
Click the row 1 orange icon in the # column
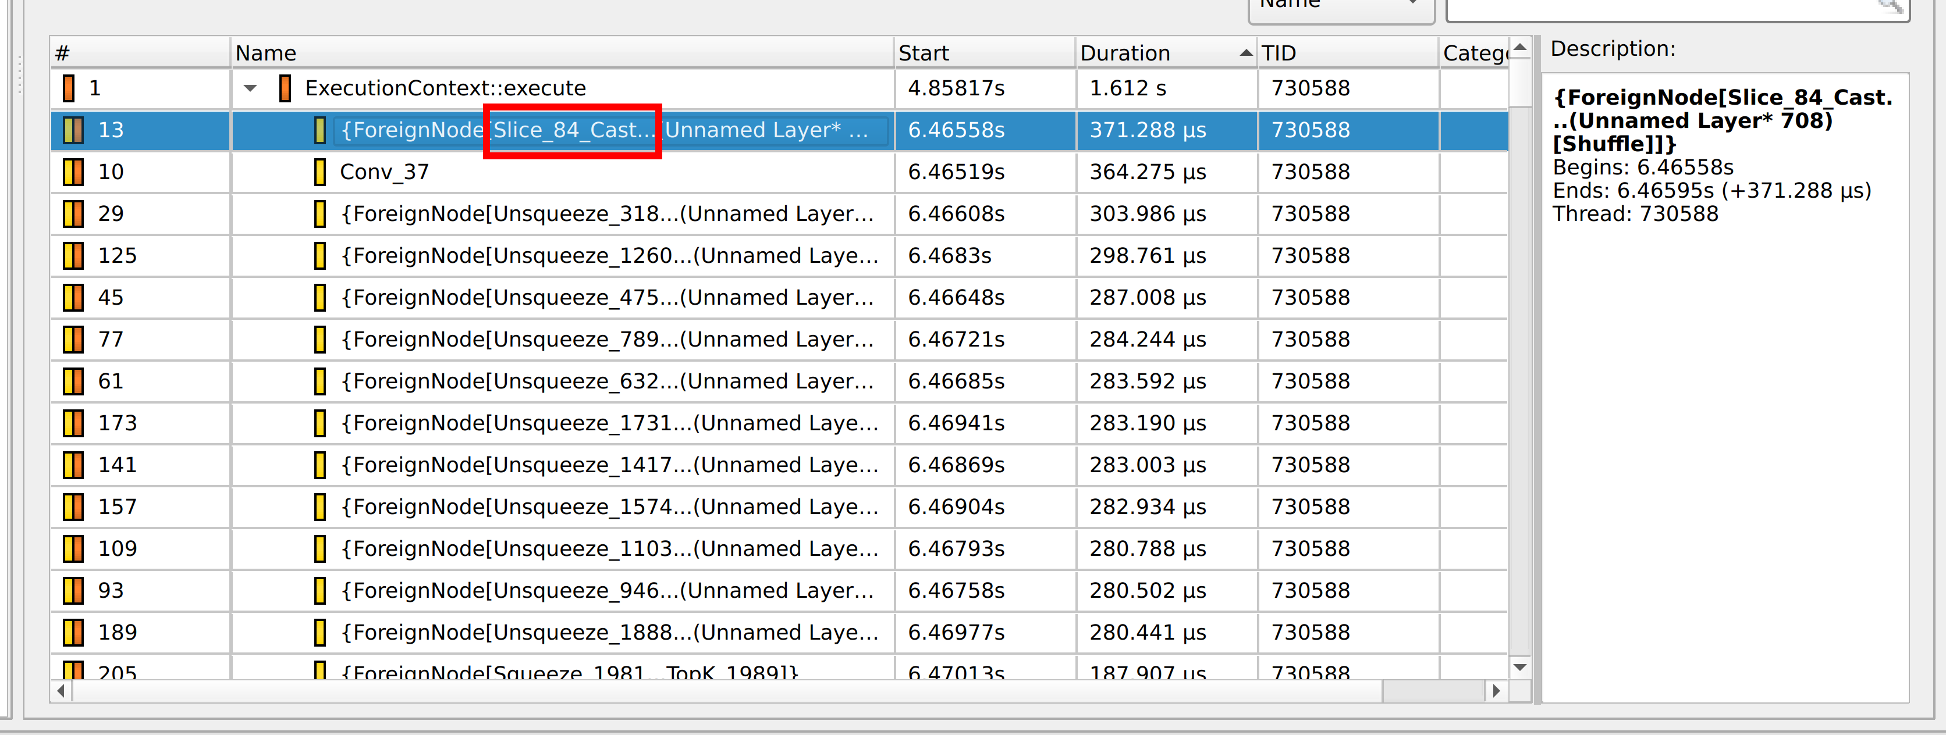click(x=69, y=88)
